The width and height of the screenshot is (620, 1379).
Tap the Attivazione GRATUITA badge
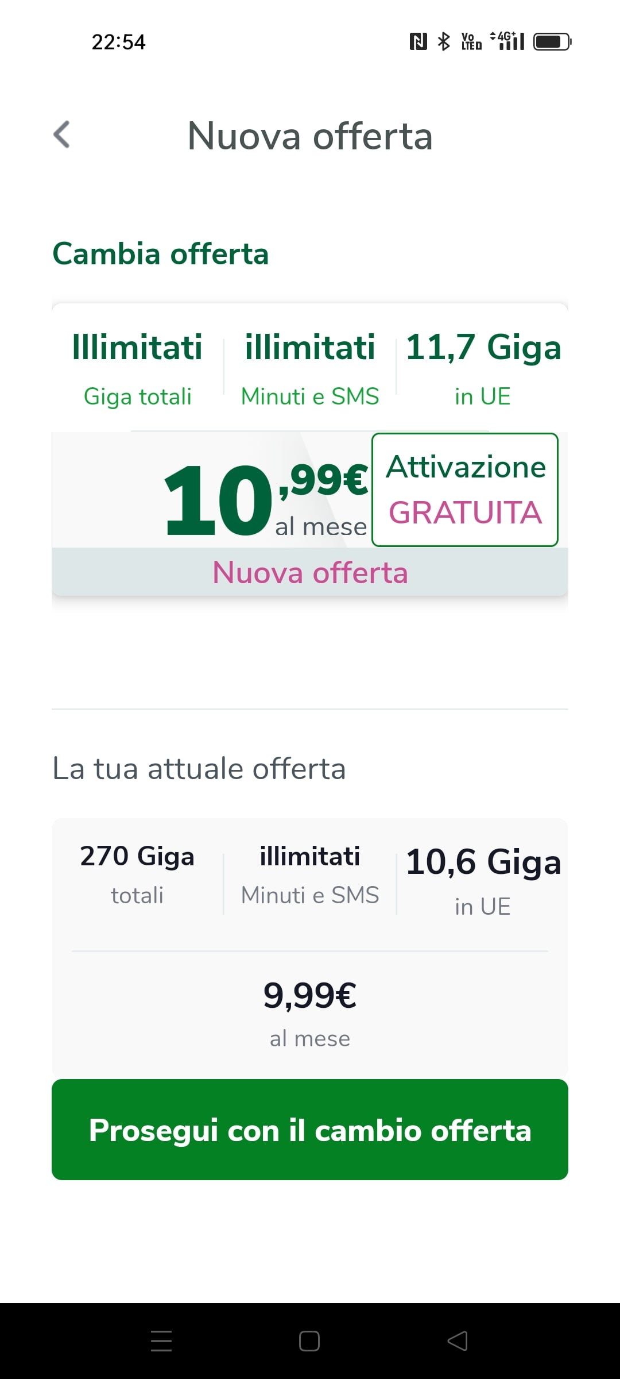pyautogui.click(x=465, y=490)
